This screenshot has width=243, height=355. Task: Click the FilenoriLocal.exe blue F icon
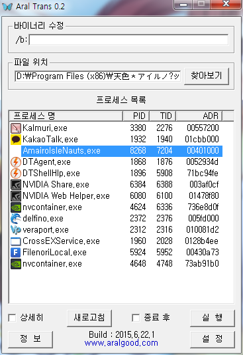coord(15,252)
